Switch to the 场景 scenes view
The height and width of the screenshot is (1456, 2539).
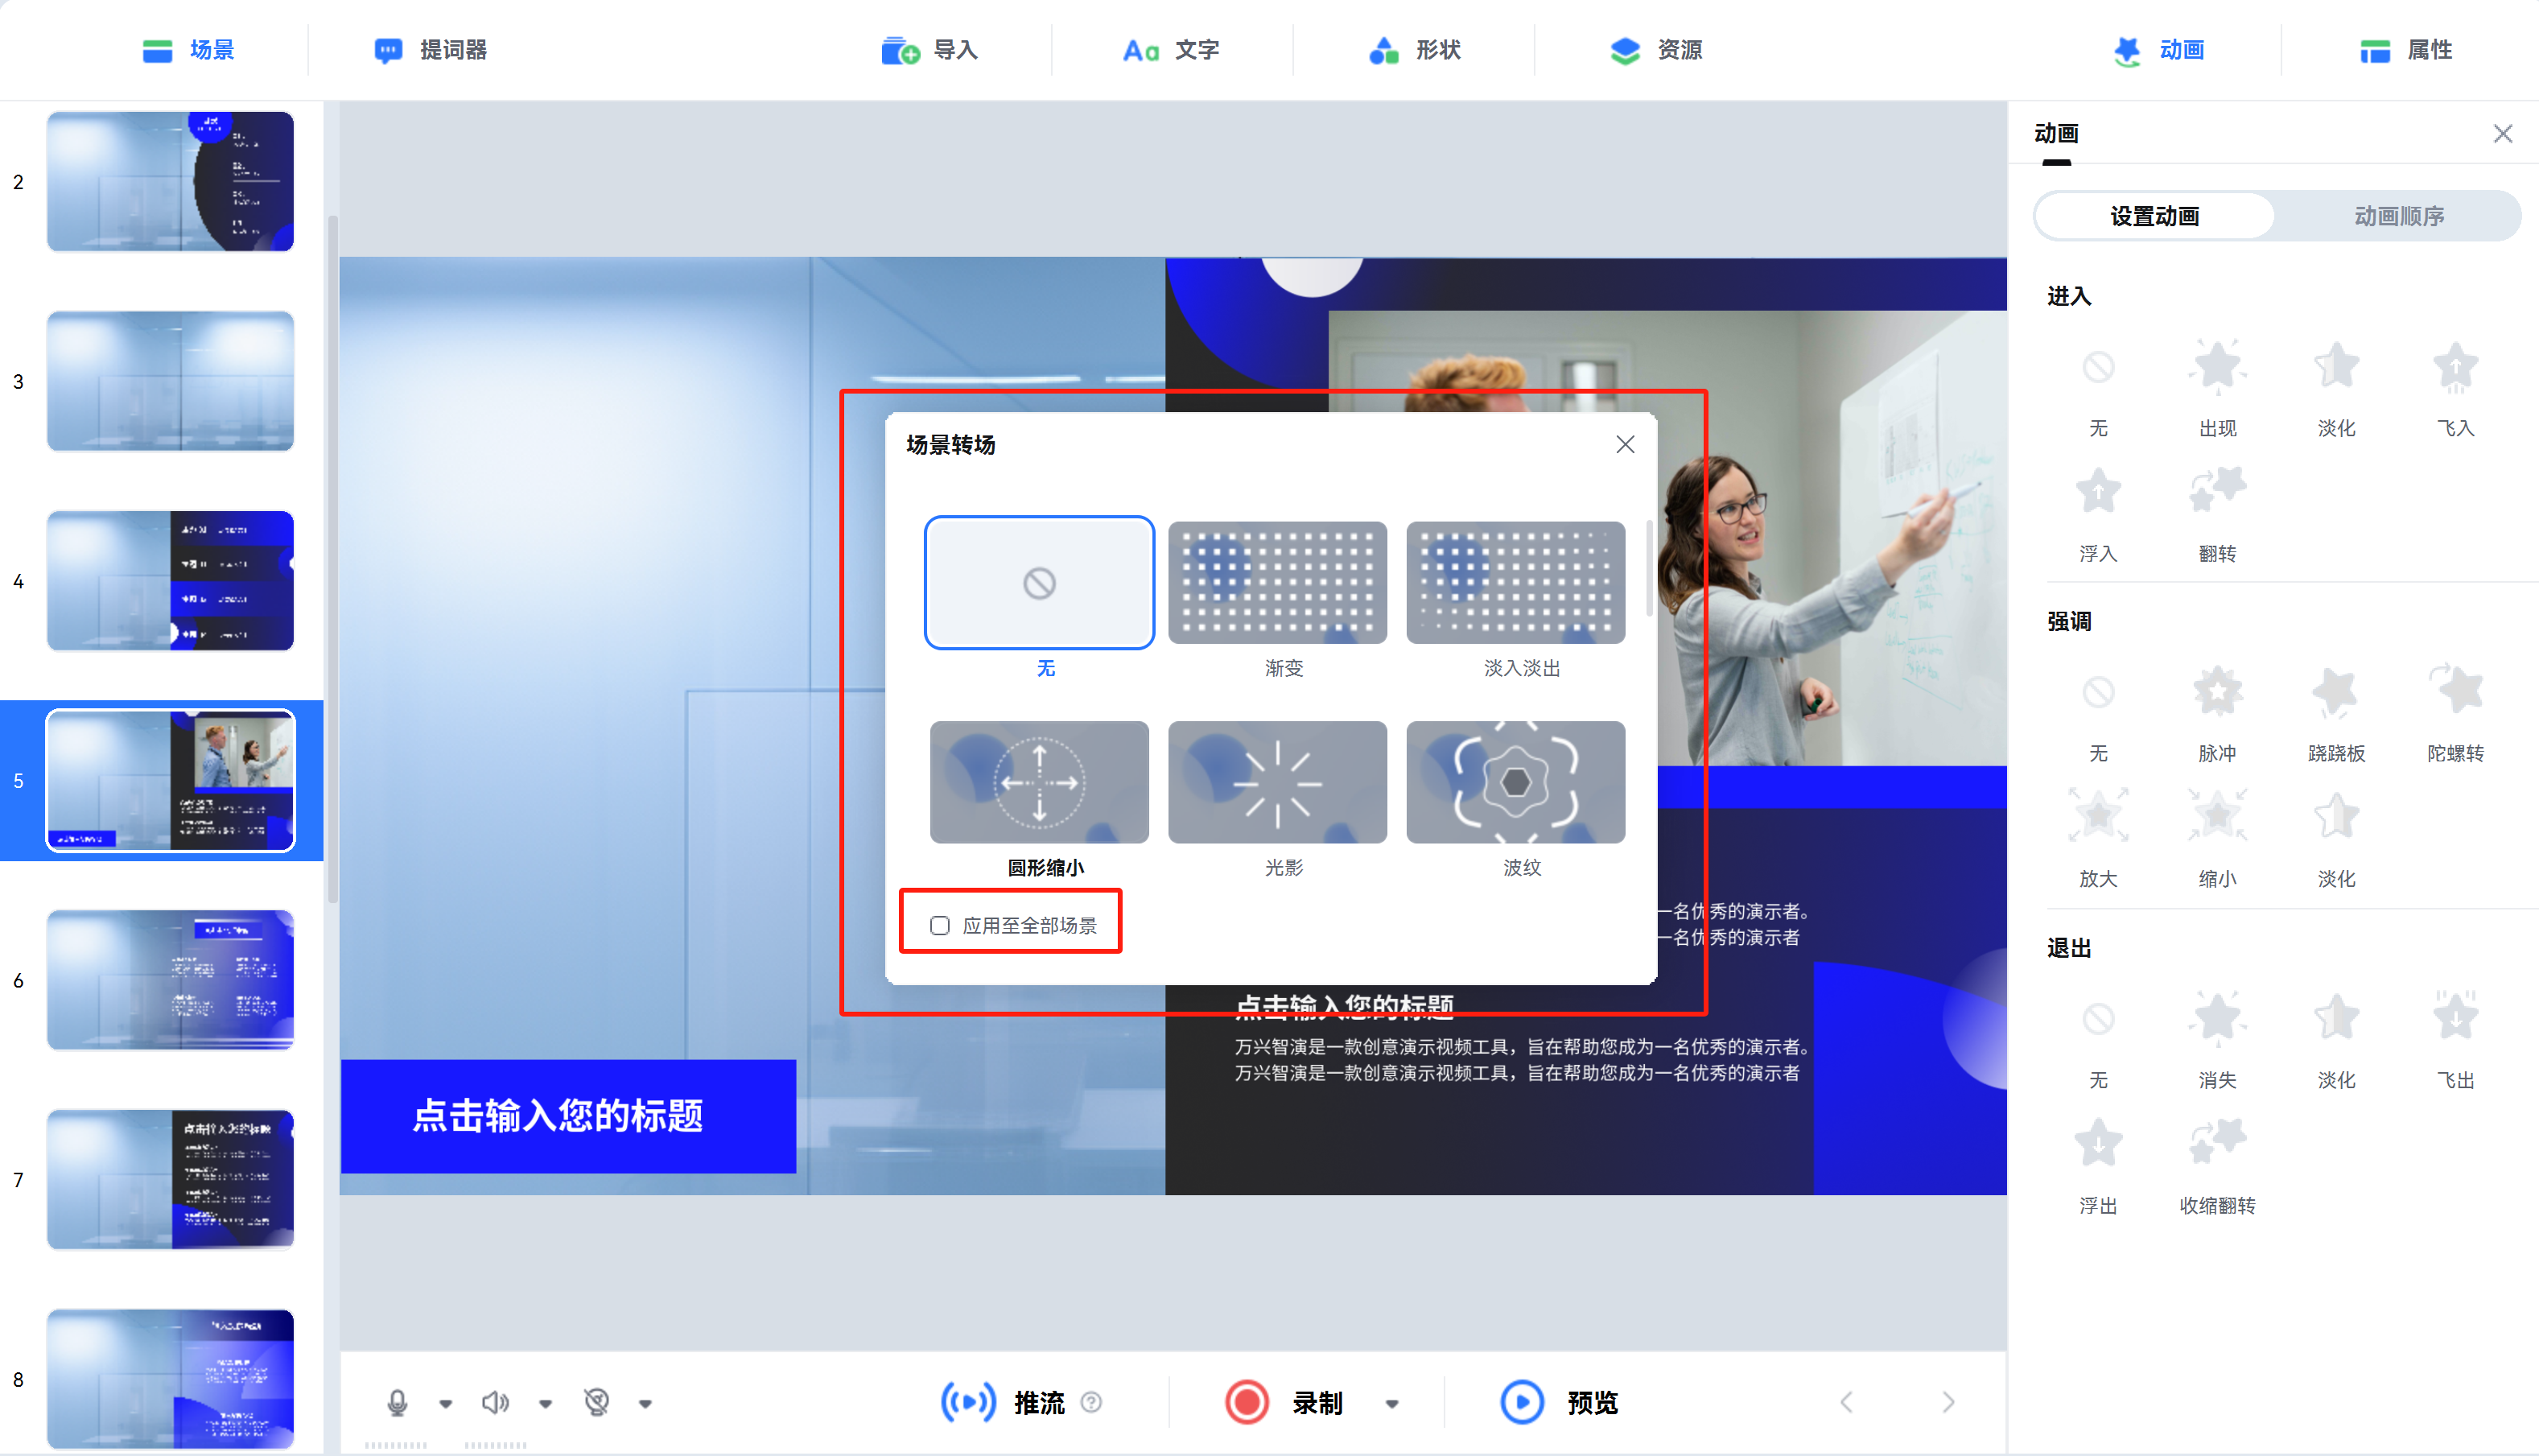coord(190,50)
